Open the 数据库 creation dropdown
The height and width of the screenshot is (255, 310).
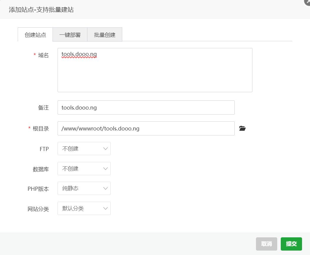pos(84,169)
